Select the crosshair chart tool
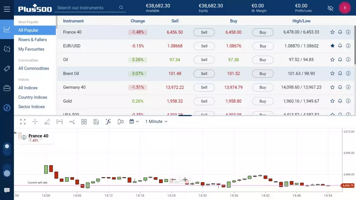 tap(35, 121)
